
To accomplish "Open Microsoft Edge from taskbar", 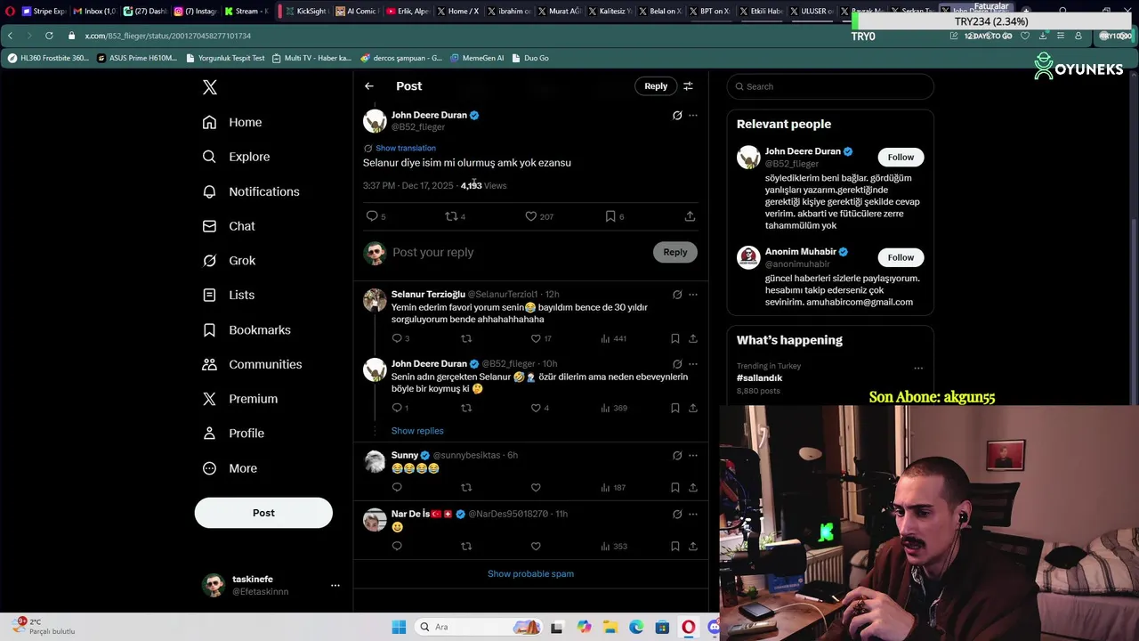I will tap(636, 627).
